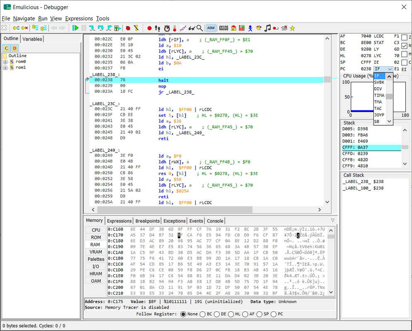Toggle the ASM view button

click(211, 28)
